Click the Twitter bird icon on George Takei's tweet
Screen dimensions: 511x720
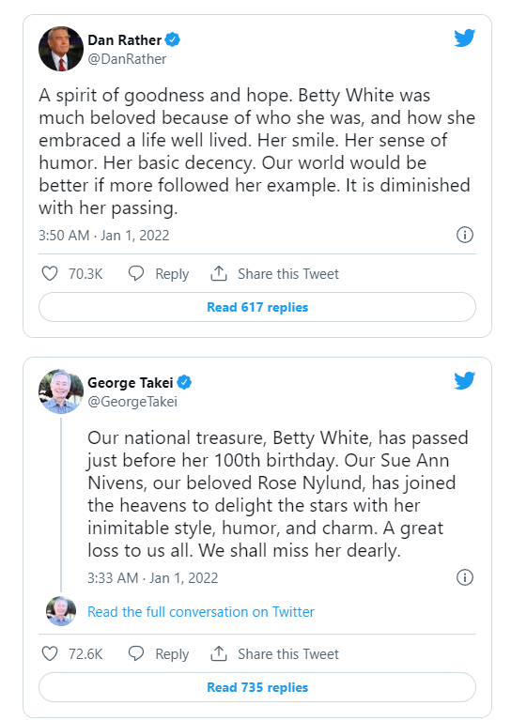point(464,381)
